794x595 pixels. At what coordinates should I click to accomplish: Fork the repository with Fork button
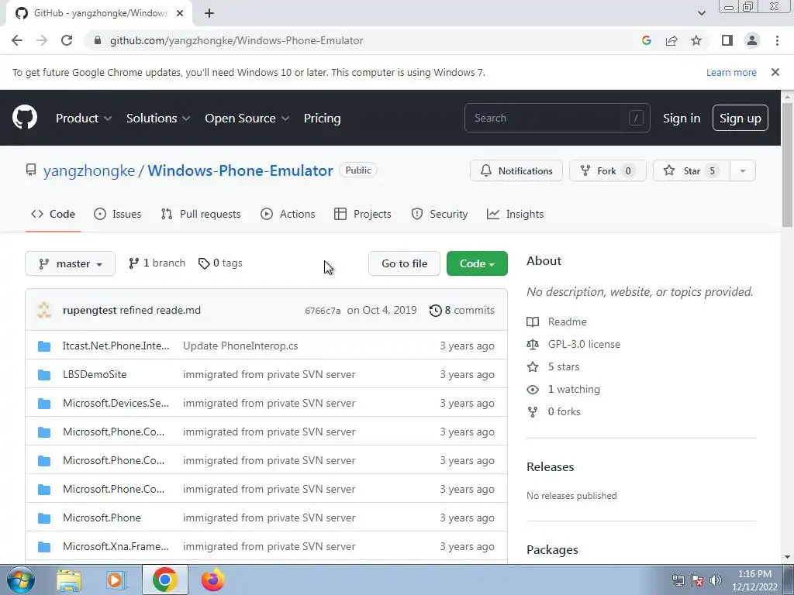[x=608, y=171]
